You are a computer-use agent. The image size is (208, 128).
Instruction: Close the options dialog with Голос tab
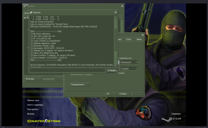[x=143, y=35]
